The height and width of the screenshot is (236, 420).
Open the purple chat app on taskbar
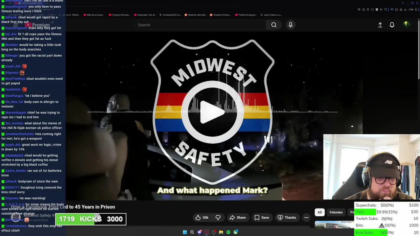click(x=199, y=232)
